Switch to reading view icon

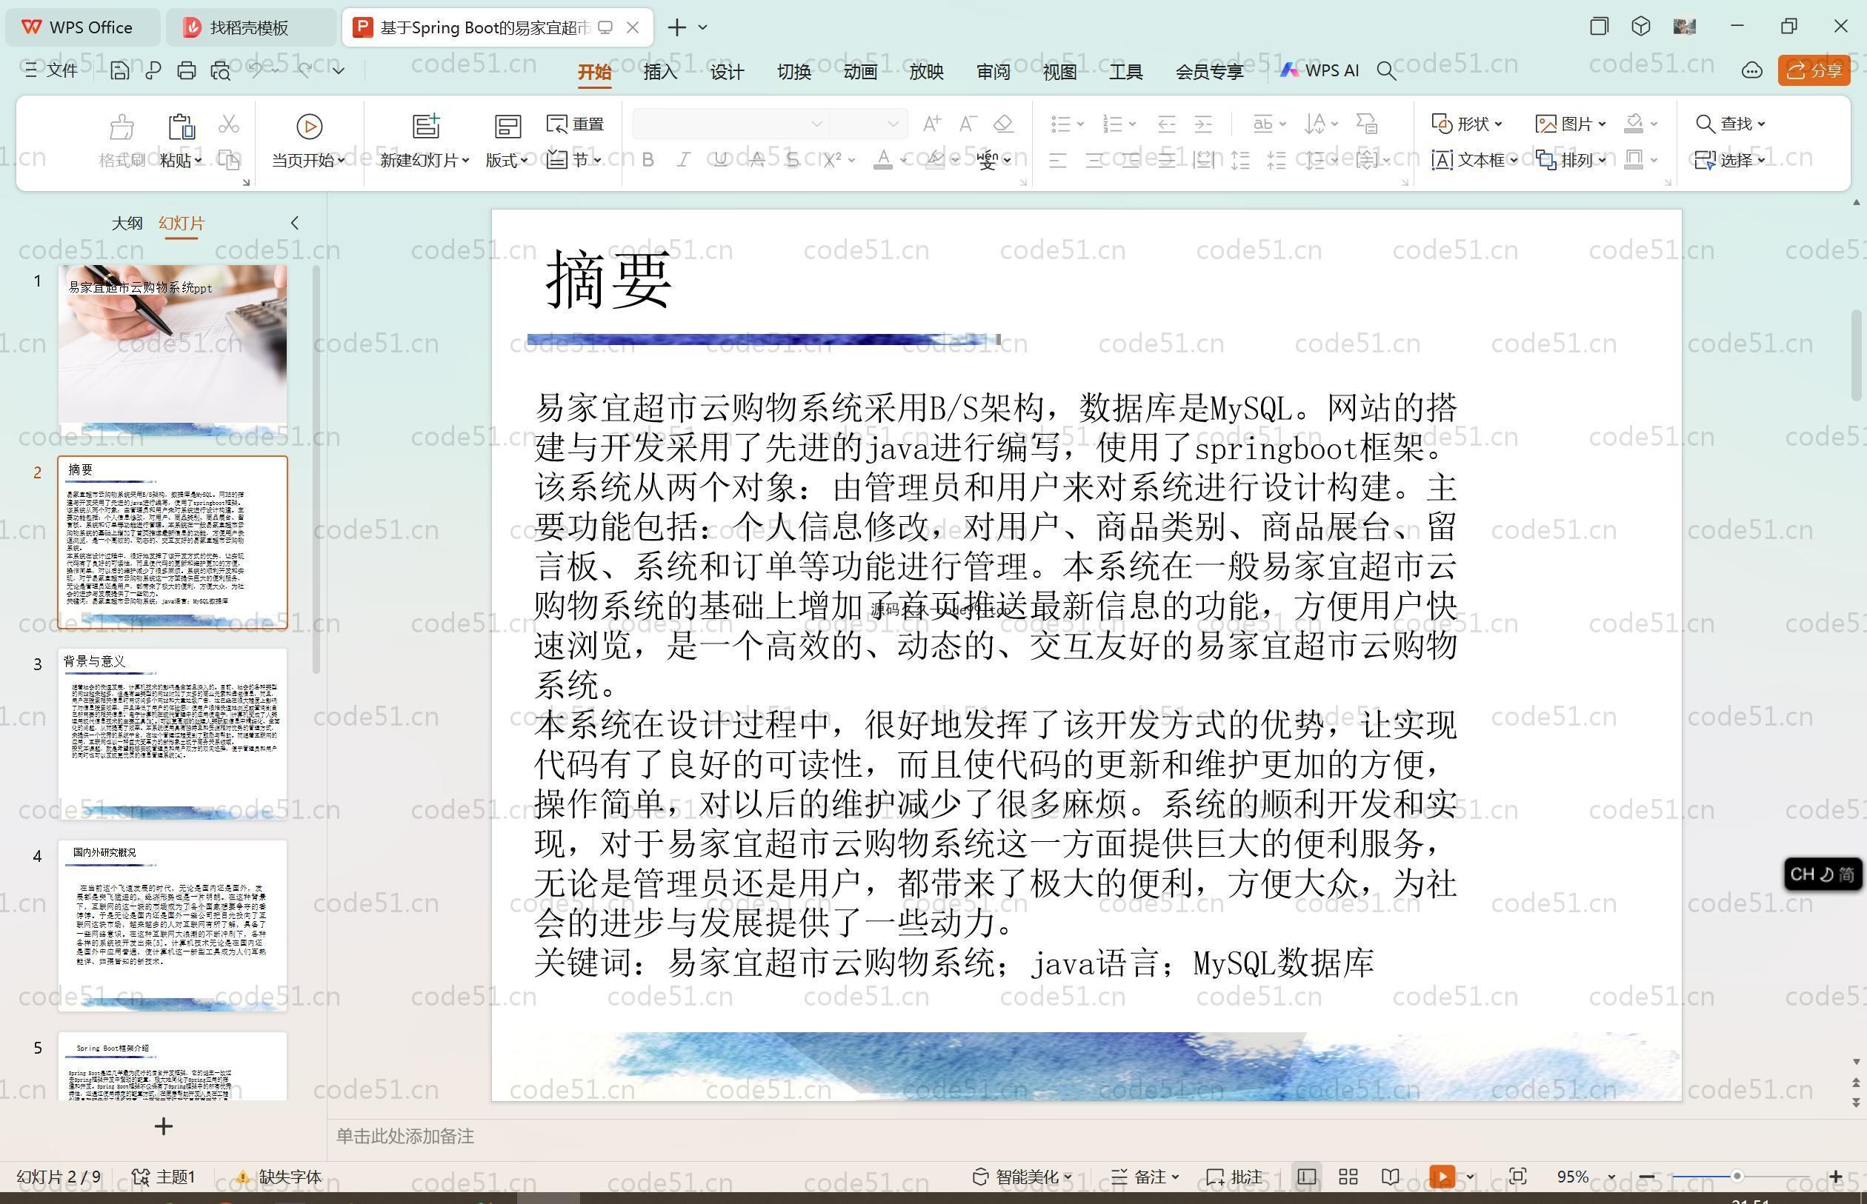click(1390, 1177)
